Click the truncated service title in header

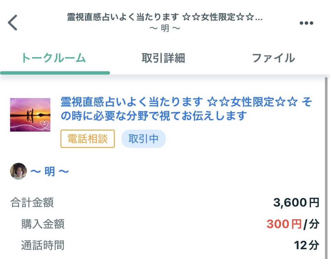(164, 17)
